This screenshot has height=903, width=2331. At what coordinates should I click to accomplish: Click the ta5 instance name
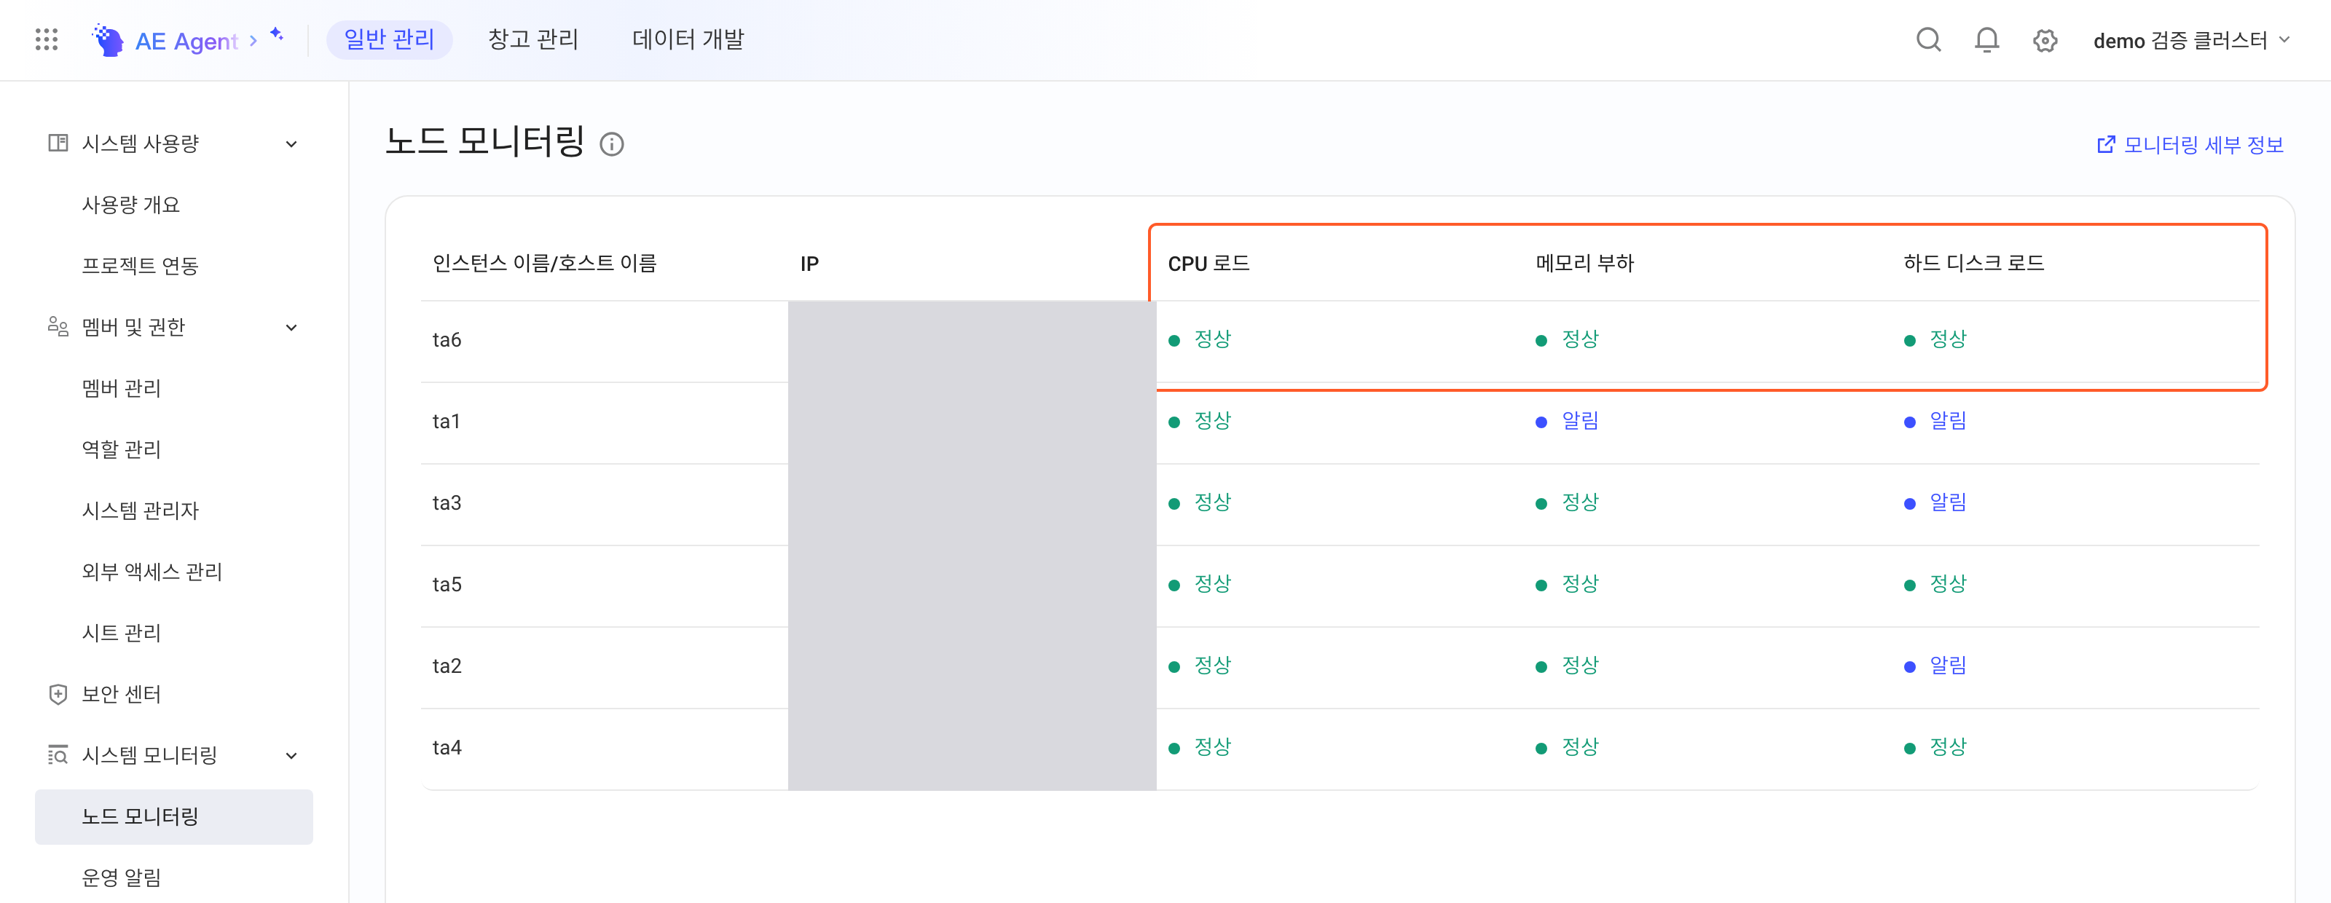(x=447, y=585)
